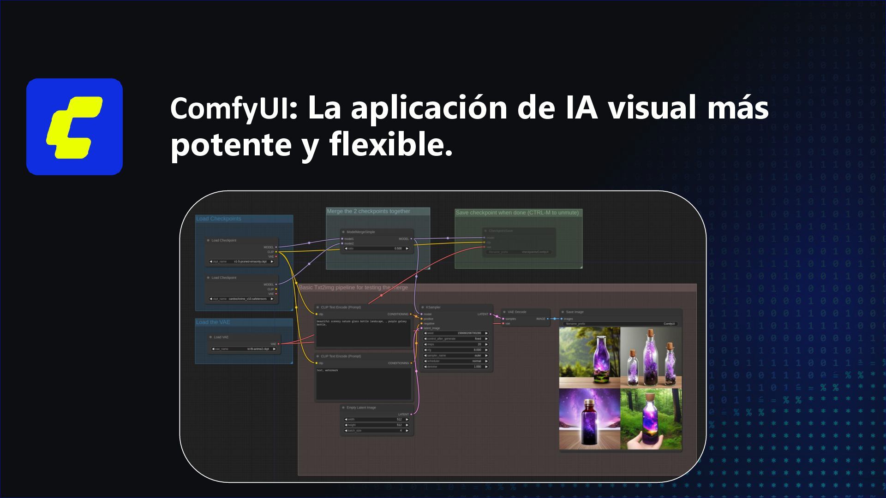
Task: Click the KSampler node title
Action: [x=433, y=307]
